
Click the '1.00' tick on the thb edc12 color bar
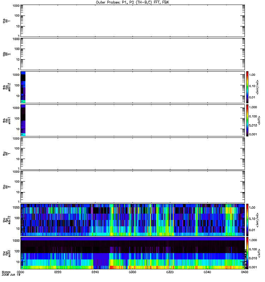point(252,75)
